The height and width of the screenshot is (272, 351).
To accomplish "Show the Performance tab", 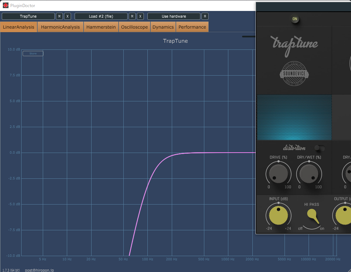I will [x=192, y=27].
